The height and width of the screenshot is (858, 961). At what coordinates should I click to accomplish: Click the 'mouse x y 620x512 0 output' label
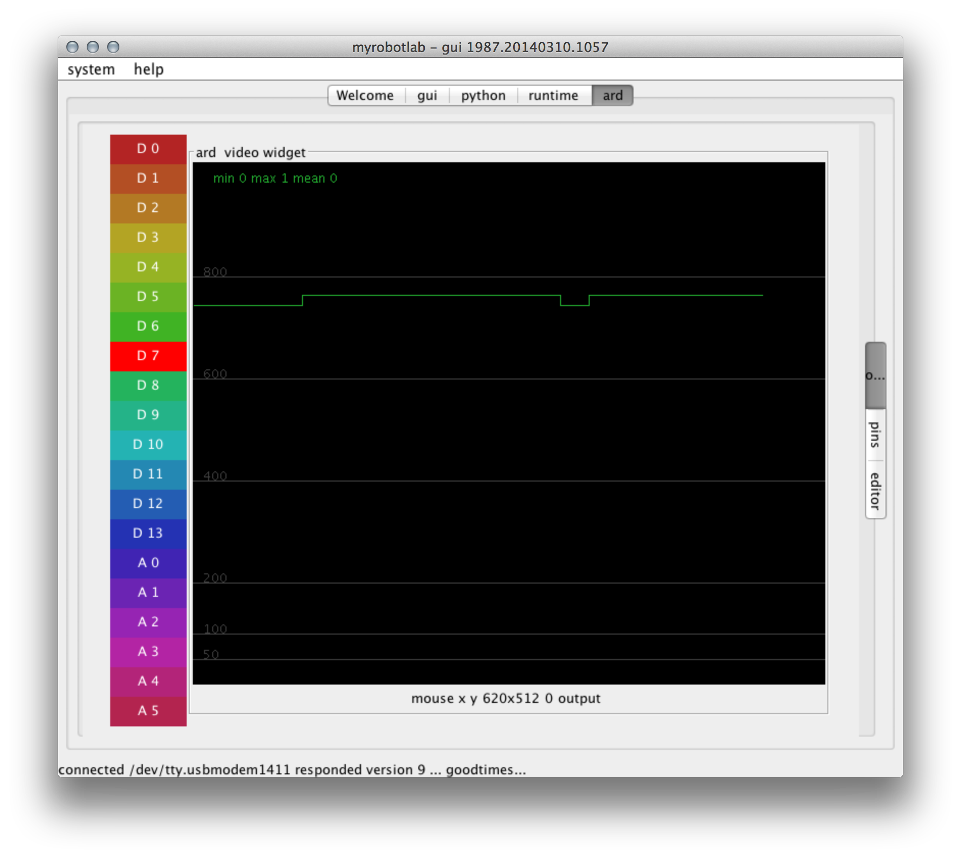coord(505,698)
